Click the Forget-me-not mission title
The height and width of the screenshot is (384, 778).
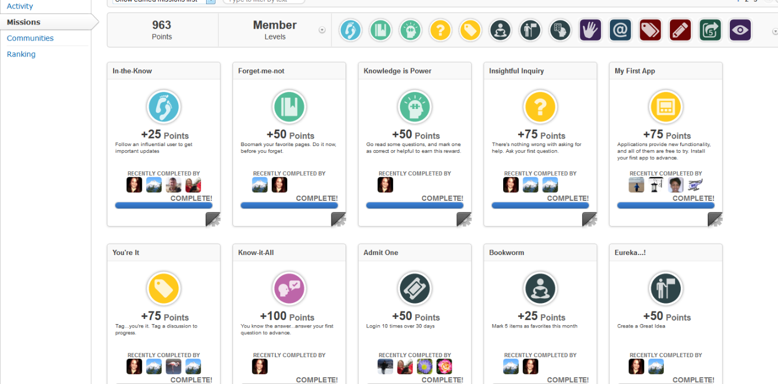(261, 71)
